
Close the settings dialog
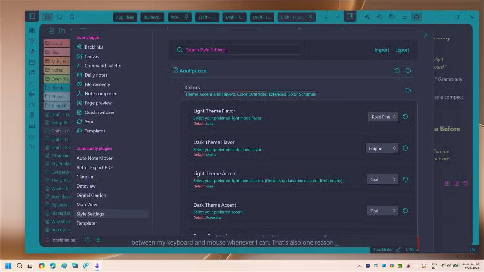point(426,35)
